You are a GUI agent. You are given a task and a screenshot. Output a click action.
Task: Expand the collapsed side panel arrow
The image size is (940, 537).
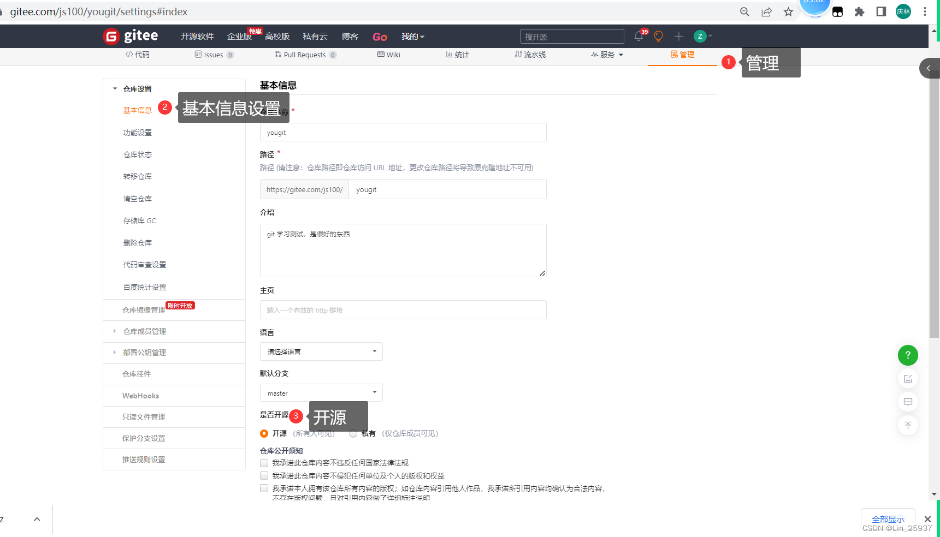pyautogui.click(x=929, y=68)
